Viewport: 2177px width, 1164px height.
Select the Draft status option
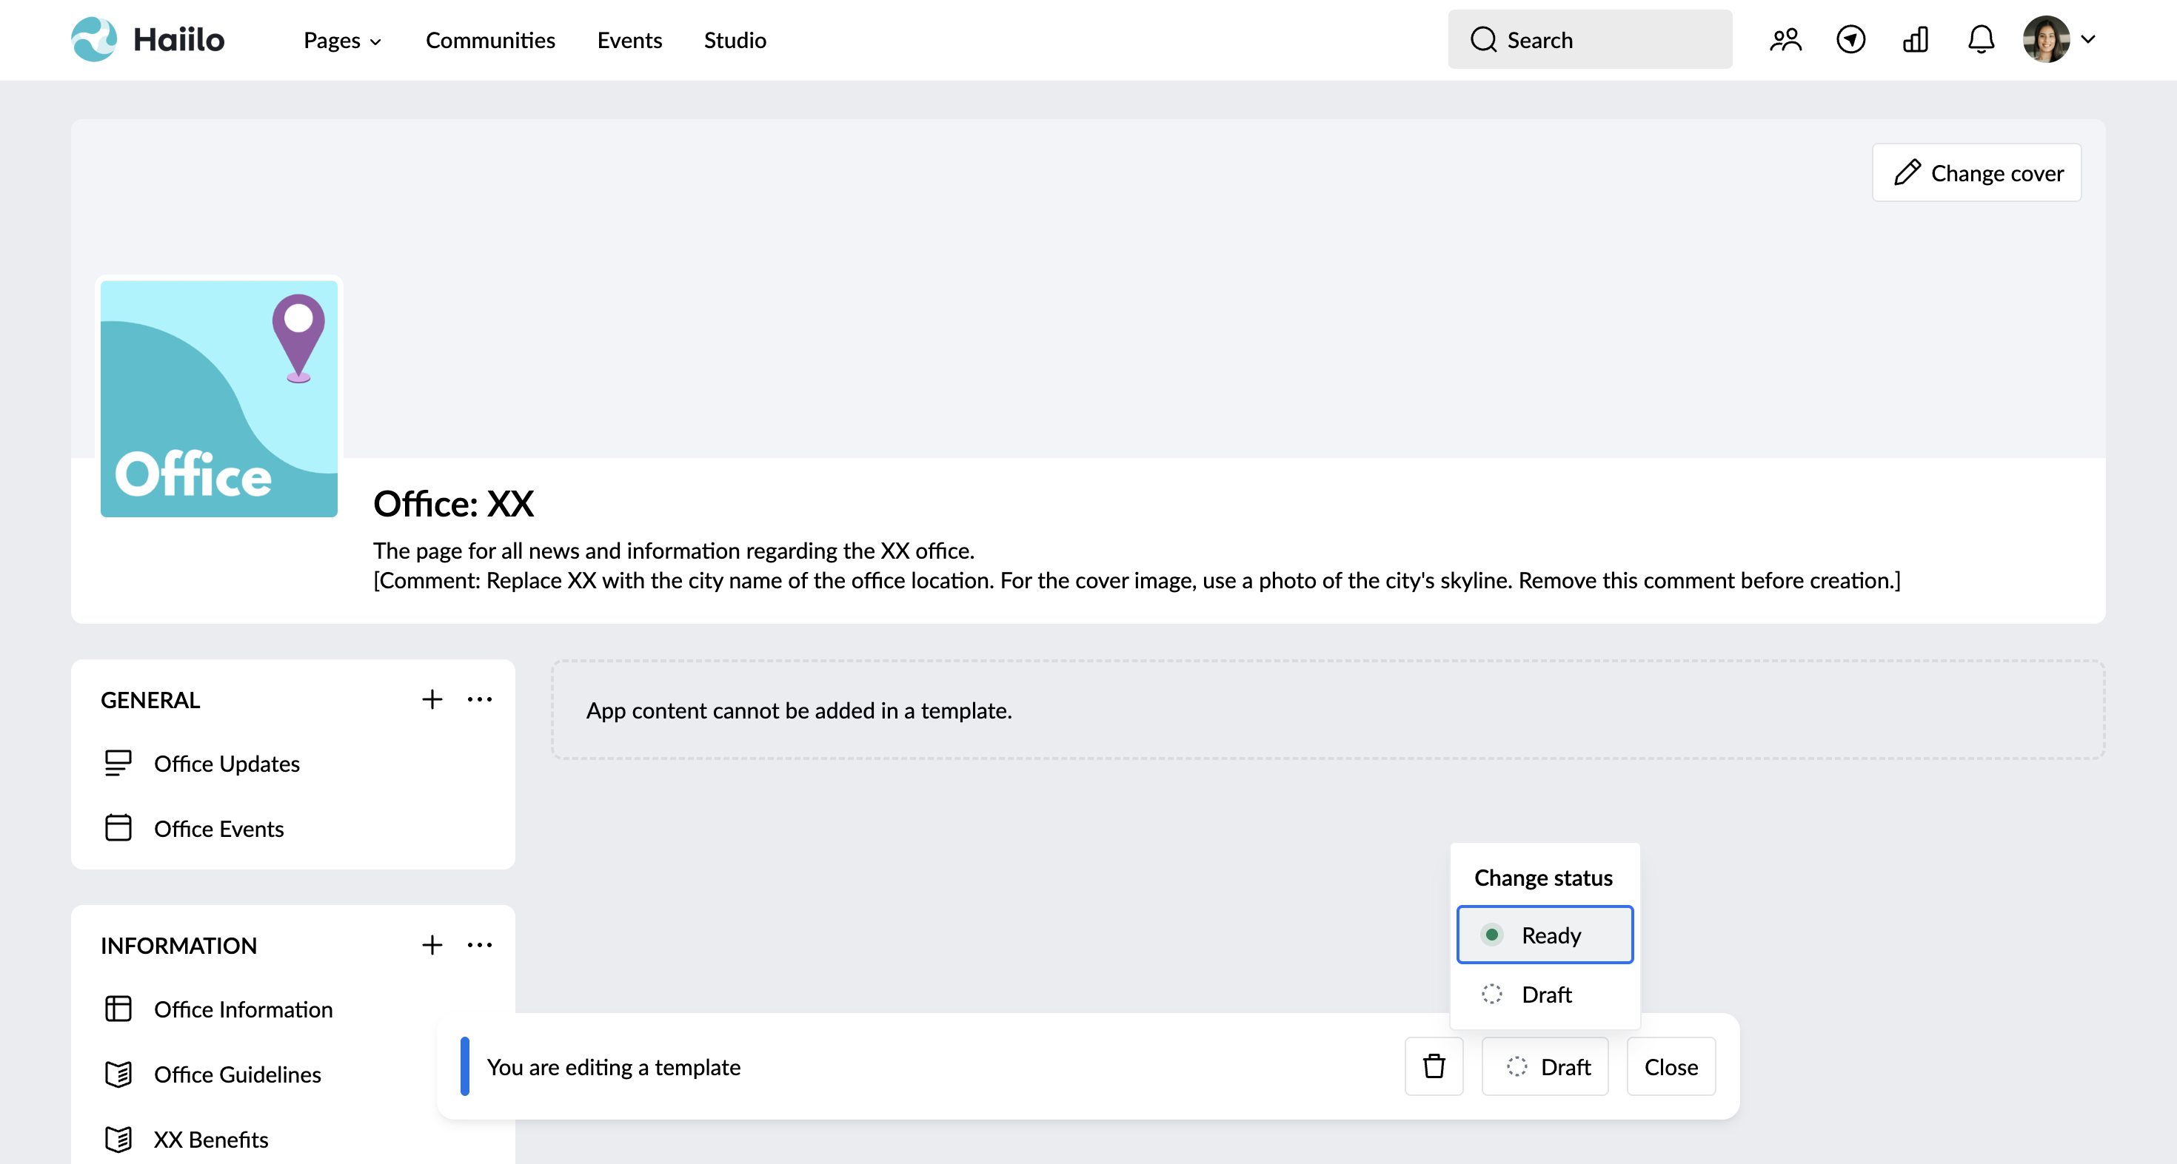1544,995
